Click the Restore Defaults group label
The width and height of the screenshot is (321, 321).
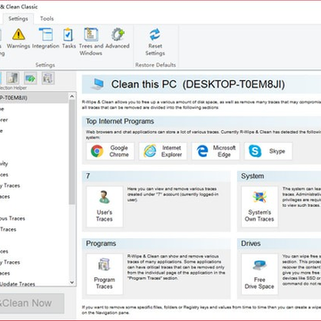coord(155,65)
